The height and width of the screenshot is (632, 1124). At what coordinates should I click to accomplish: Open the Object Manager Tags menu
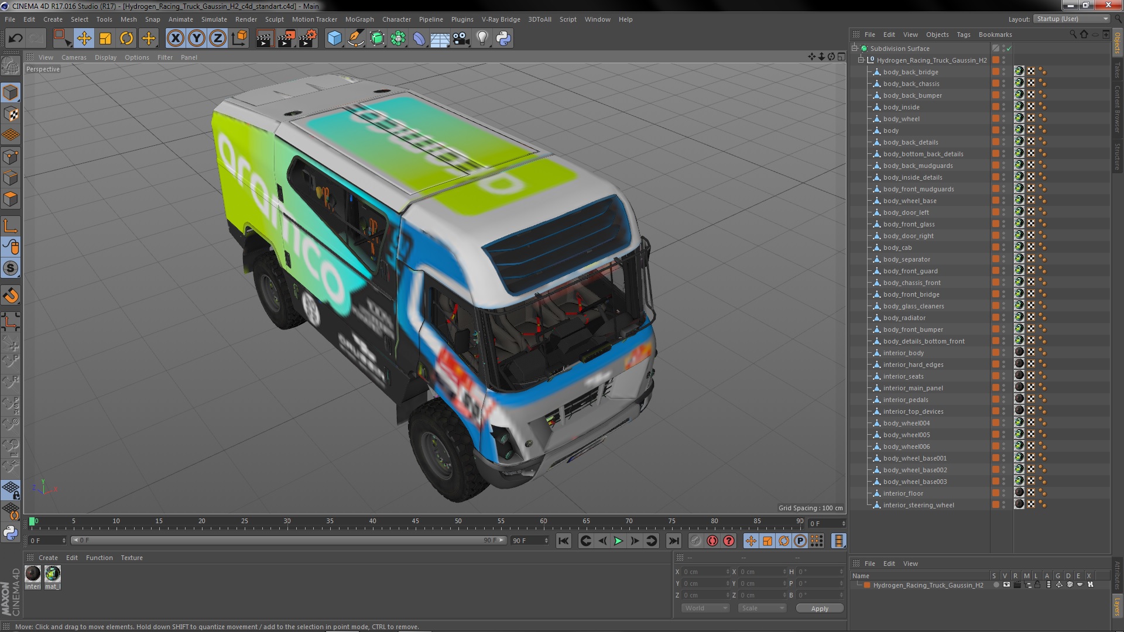click(x=963, y=35)
